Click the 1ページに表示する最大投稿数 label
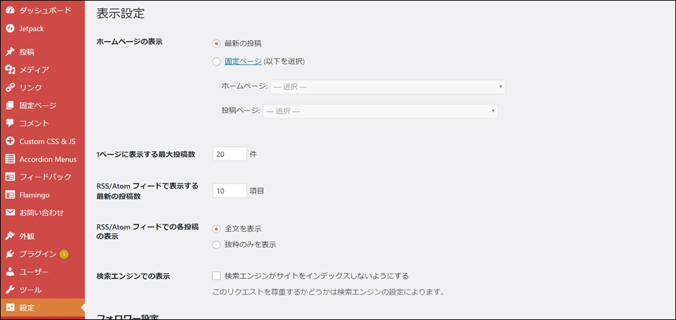This screenshot has height=320, width=676. coord(146,154)
